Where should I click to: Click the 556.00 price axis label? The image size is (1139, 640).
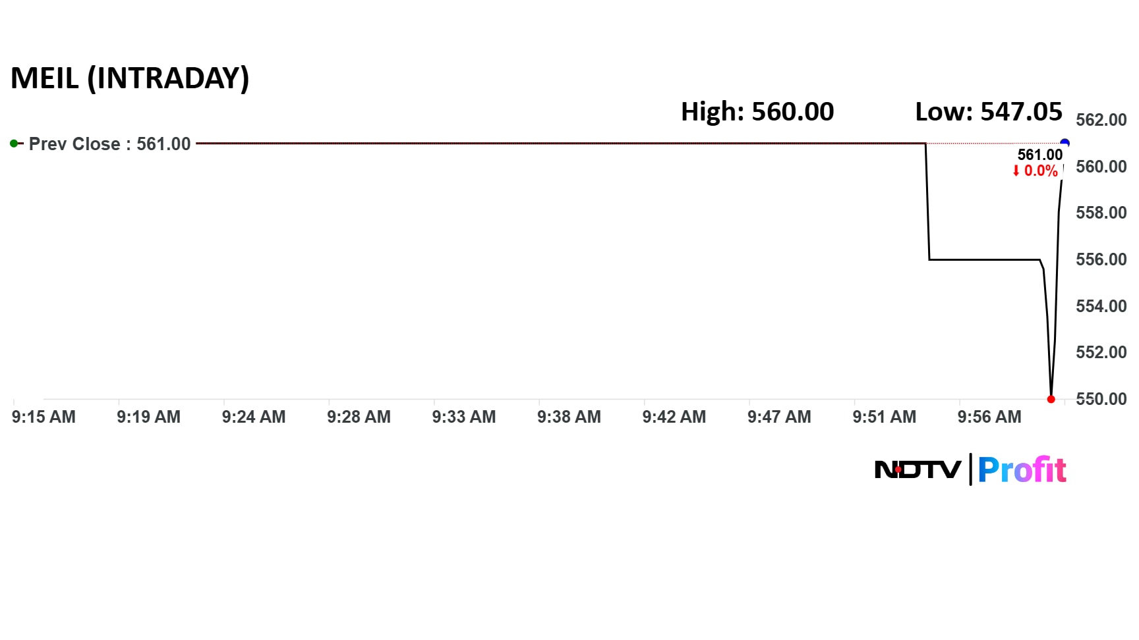(1101, 259)
